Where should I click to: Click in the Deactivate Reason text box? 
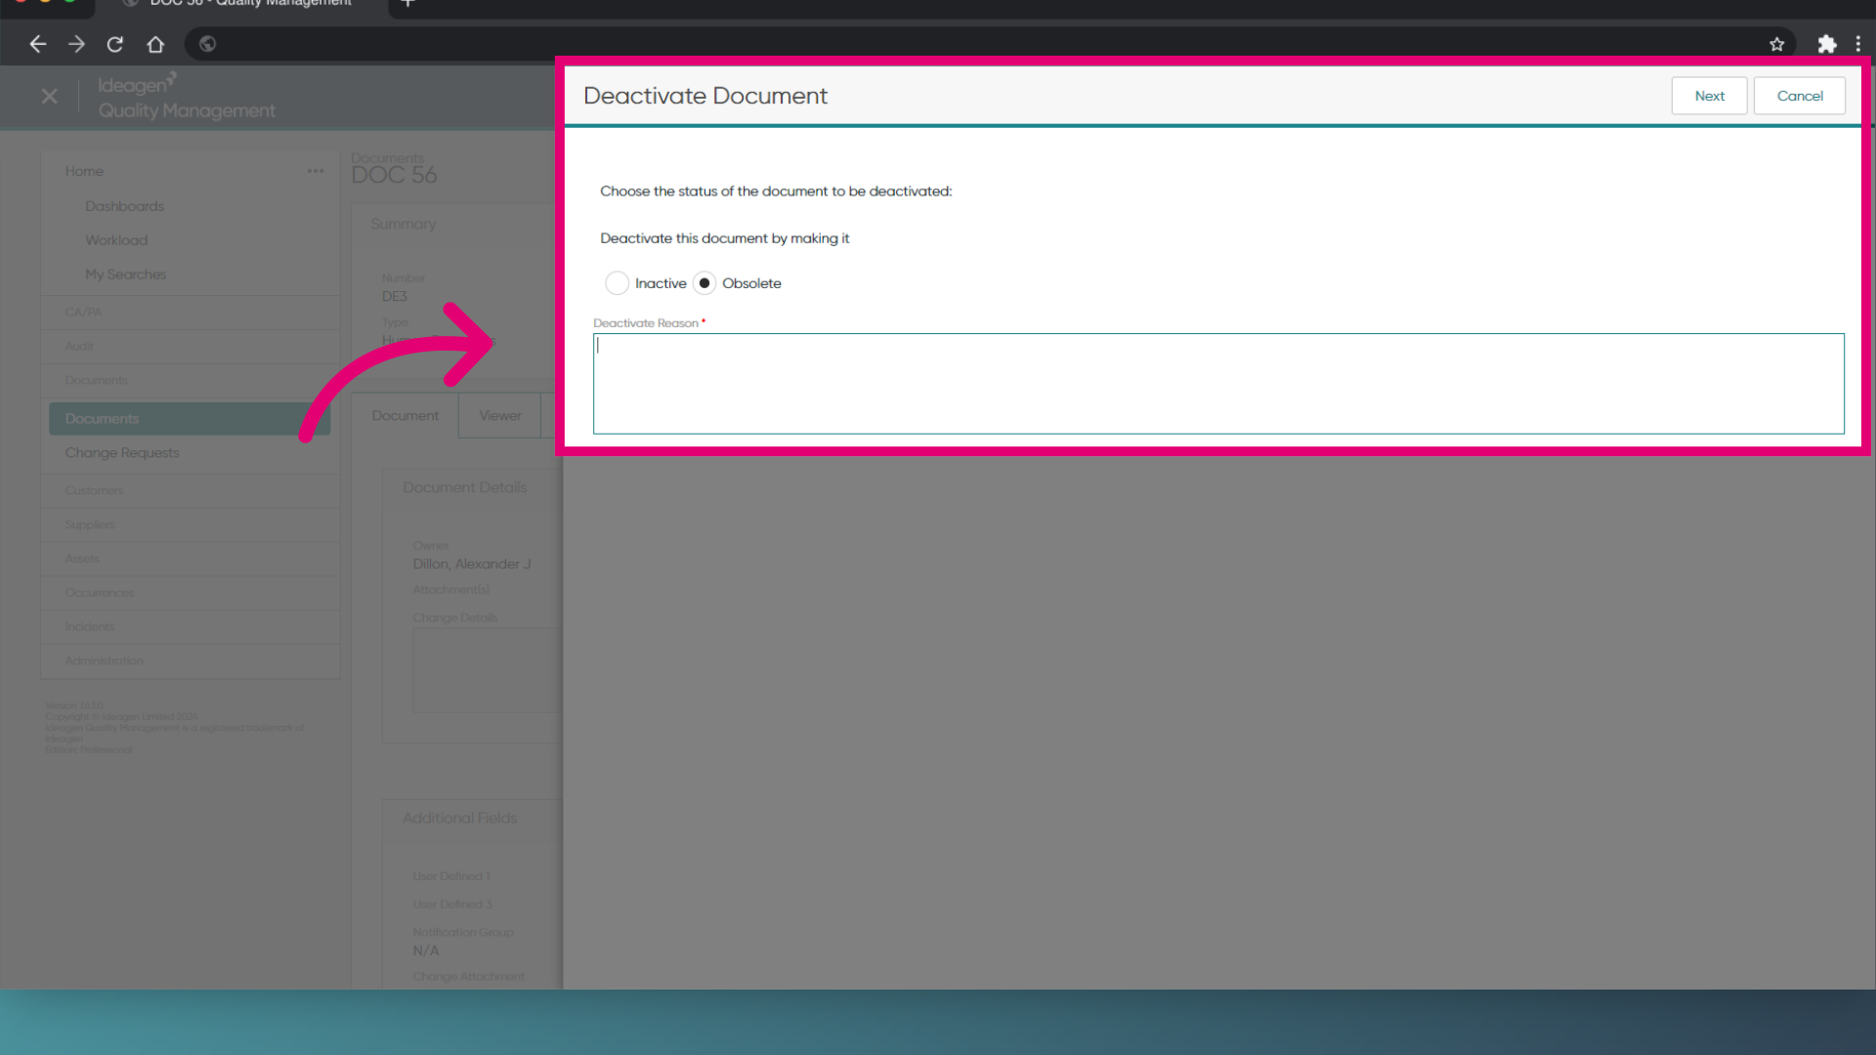tap(1218, 384)
